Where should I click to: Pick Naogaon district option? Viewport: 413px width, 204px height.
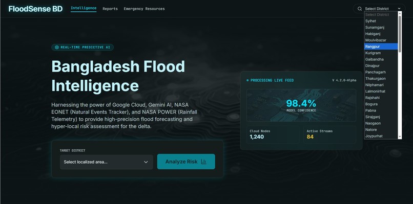click(381, 123)
